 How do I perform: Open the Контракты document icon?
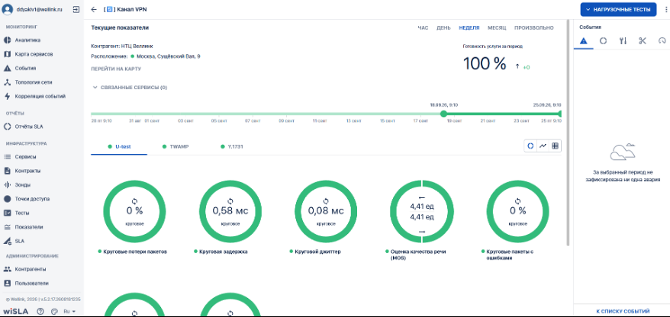(7, 171)
